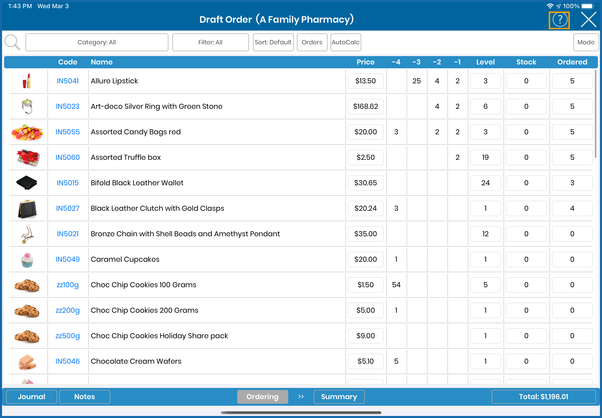Open the Notes button
This screenshot has height=418, width=602.
pos(84,397)
